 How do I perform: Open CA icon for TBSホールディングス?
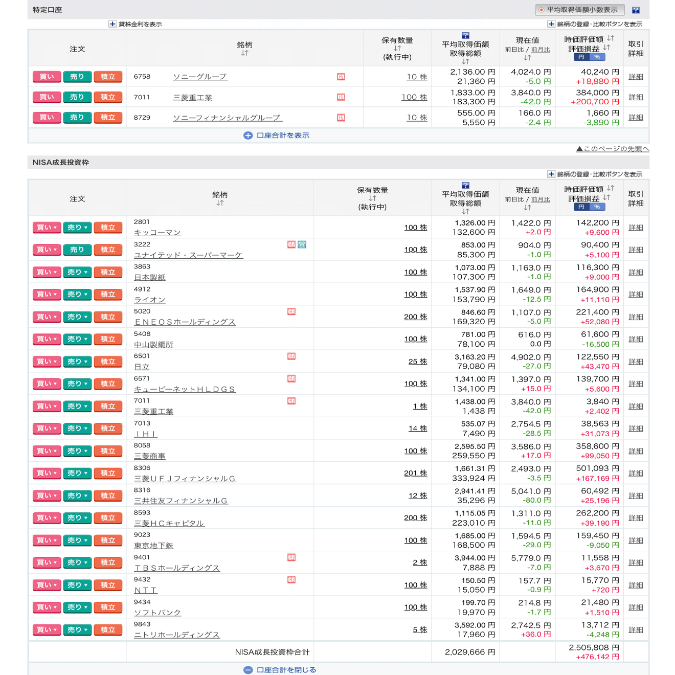[x=291, y=557]
